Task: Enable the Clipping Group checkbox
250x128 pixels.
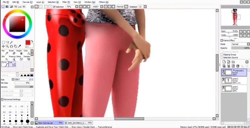Action: click(222, 55)
